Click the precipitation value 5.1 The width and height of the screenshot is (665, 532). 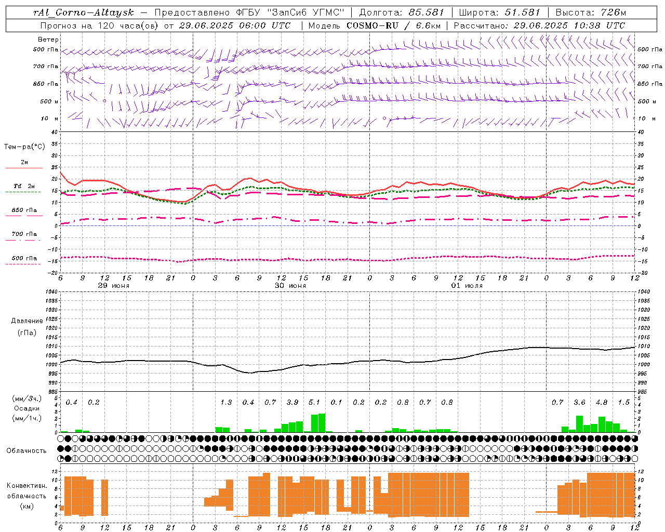[314, 403]
